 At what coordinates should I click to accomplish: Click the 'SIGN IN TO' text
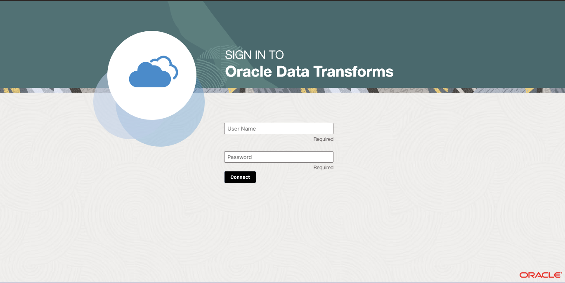(254, 55)
